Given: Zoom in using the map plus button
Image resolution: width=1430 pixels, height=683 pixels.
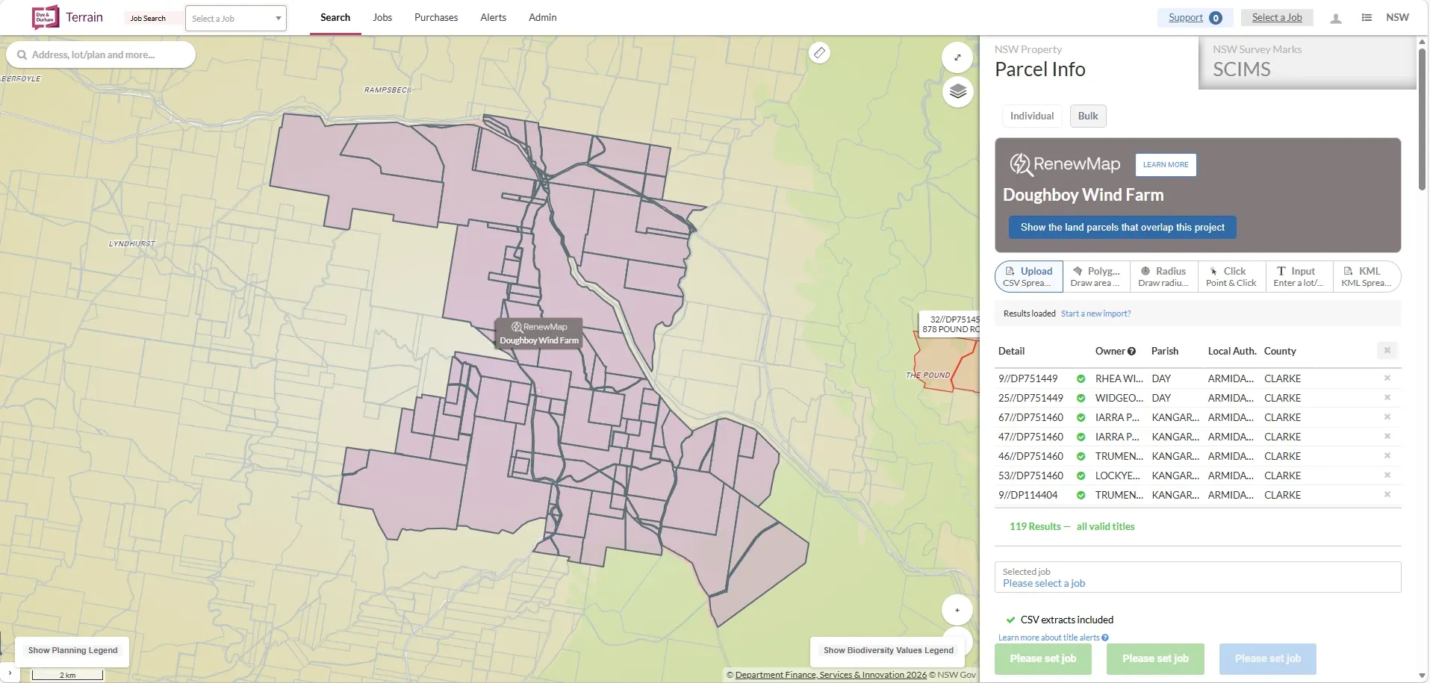Looking at the screenshot, I should pos(957,610).
